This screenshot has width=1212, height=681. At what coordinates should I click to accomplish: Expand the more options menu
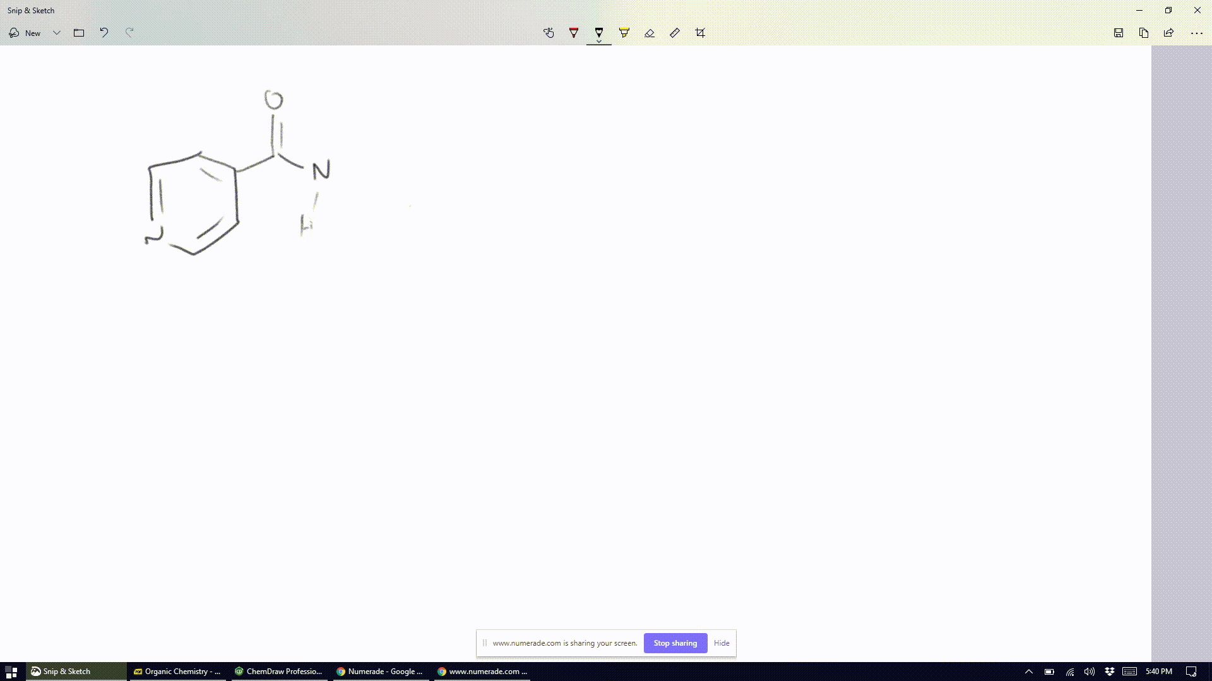coord(1196,32)
